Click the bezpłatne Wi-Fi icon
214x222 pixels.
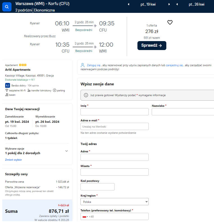[7, 90]
